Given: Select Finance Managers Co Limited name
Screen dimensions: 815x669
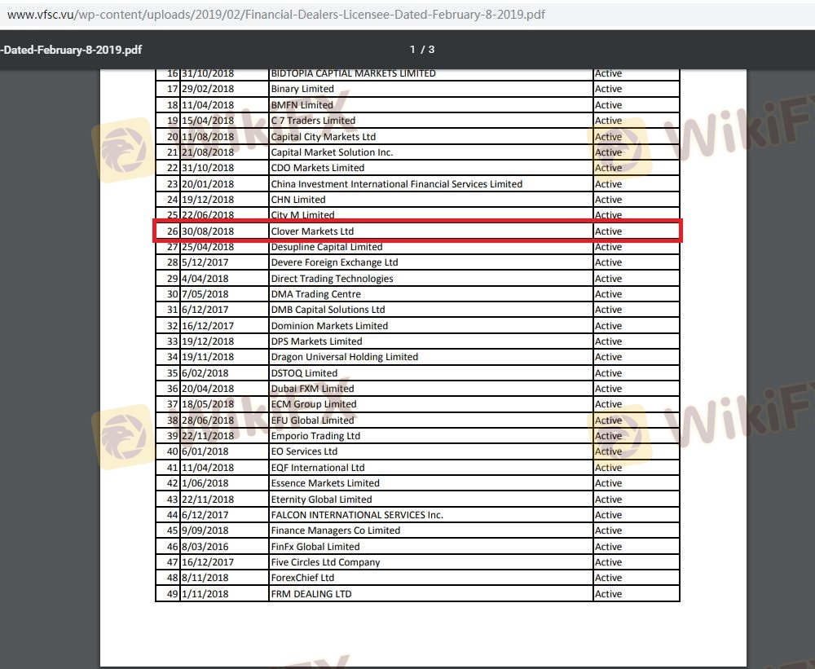Looking at the screenshot, I should (x=335, y=530).
